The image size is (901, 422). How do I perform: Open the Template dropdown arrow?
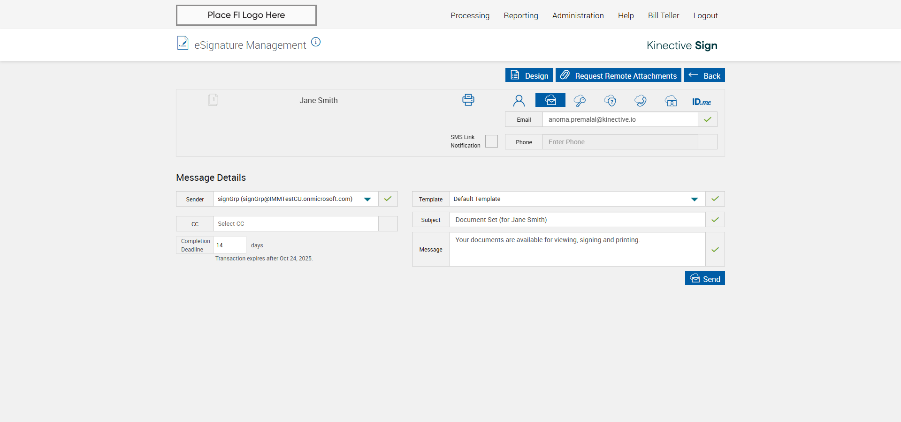[694, 199]
